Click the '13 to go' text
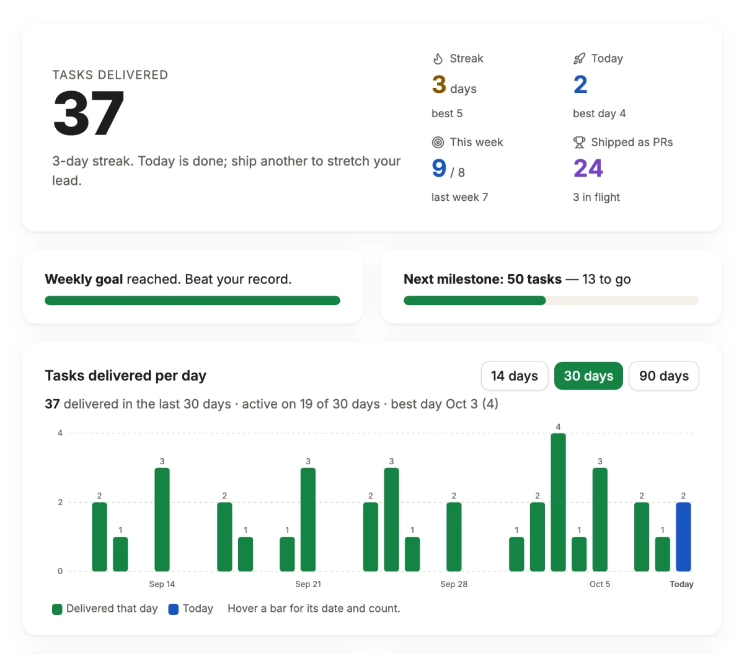The width and height of the screenshot is (744, 654). (x=606, y=280)
